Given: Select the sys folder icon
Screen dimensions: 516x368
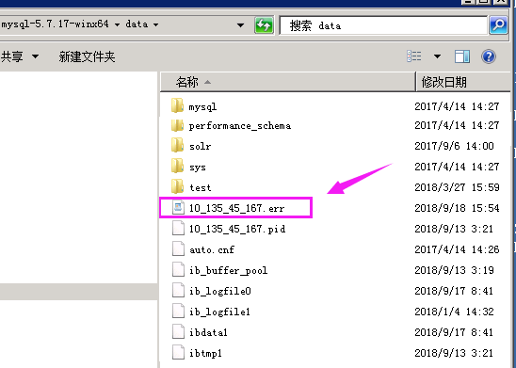Looking at the screenshot, I should tap(177, 166).
